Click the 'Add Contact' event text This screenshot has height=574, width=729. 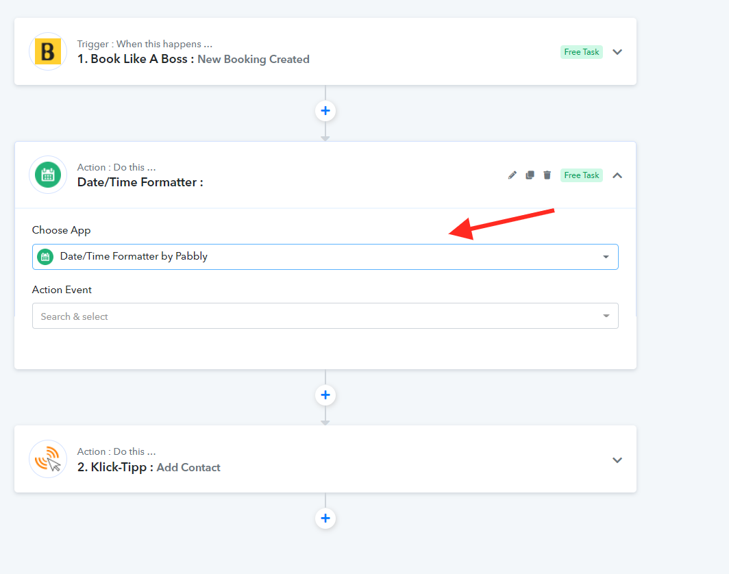coord(188,468)
